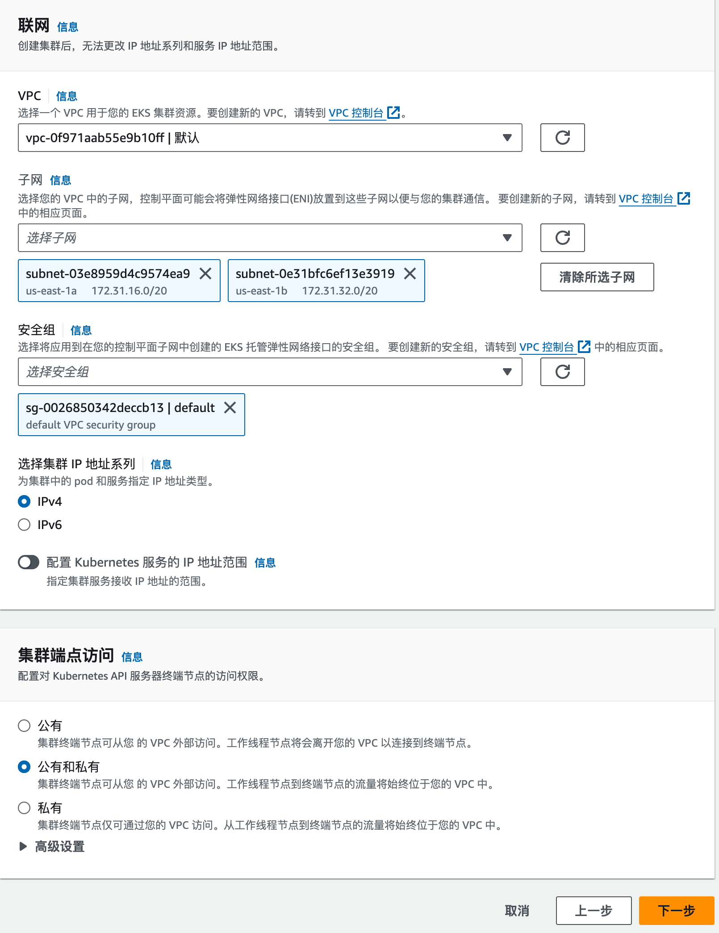The image size is (719, 933).
Task: Open the 选择子网 dropdown
Action: pos(270,238)
